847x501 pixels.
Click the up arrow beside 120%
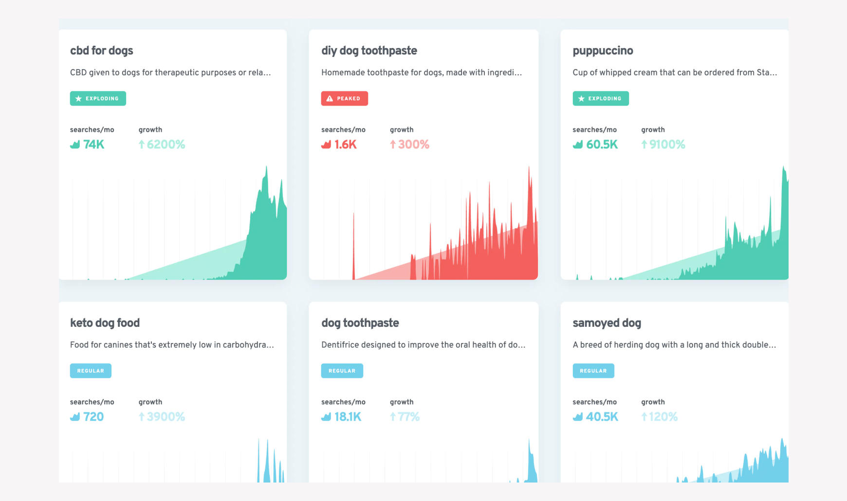click(x=644, y=417)
